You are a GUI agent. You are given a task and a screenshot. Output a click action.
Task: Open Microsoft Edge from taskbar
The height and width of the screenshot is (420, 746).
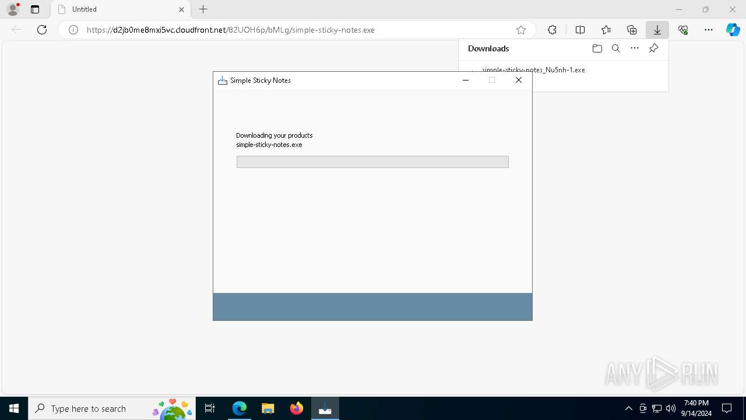[240, 409]
